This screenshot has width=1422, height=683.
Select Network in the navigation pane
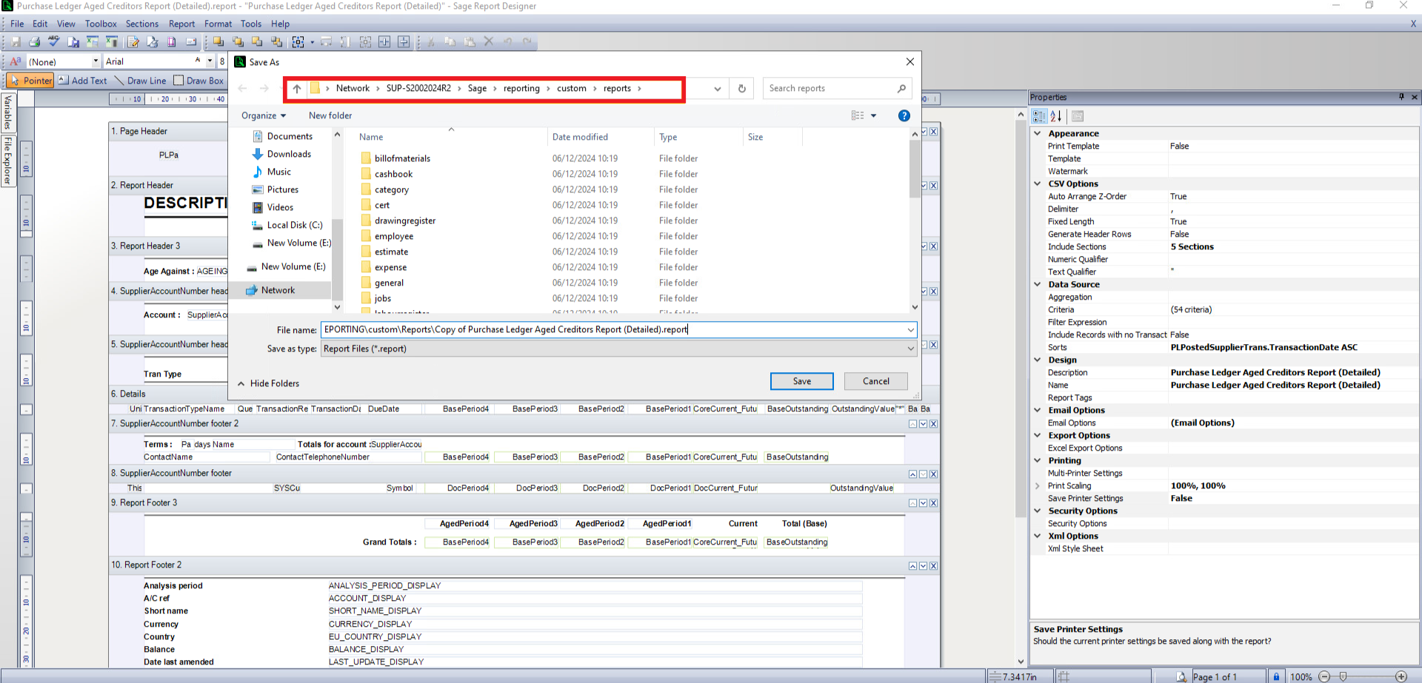tap(278, 290)
